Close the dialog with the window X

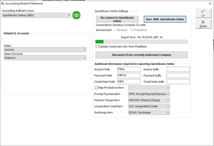(210, 4)
